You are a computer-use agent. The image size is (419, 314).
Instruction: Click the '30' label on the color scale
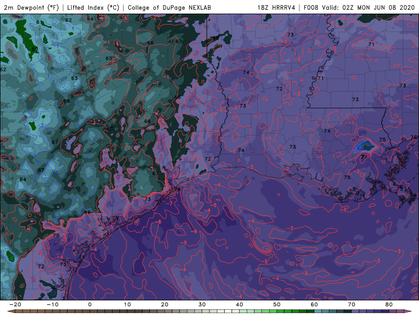coord(202,305)
